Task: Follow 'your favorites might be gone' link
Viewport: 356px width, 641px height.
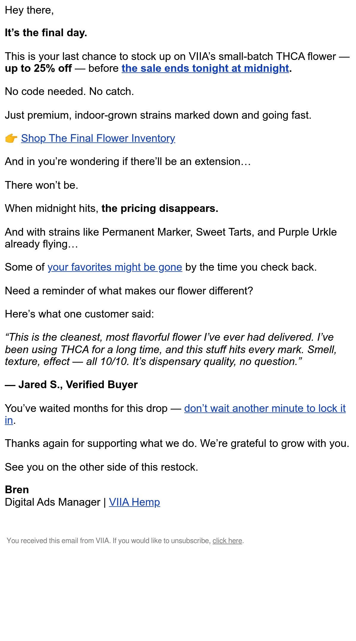Action: (115, 267)
